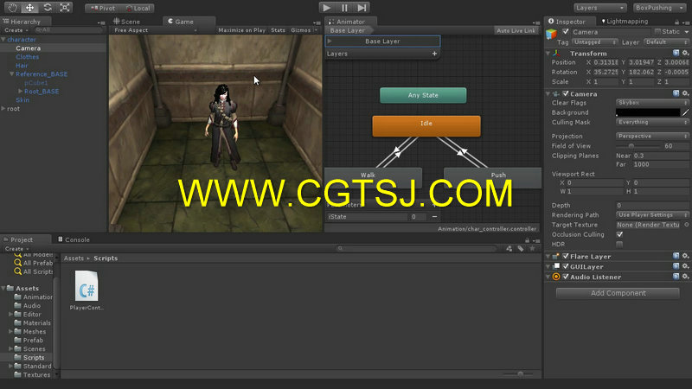
Task: Toggle Flare Layer enabled checkbox
Action: click(x=566, y=256)
